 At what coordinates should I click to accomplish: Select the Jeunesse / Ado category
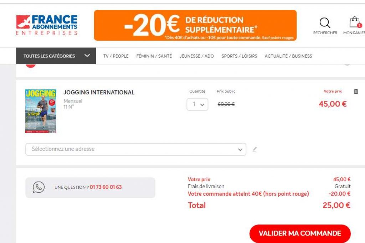196,56
